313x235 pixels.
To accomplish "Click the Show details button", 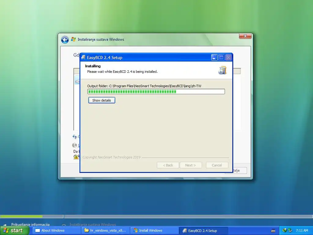I will point(101,100).
